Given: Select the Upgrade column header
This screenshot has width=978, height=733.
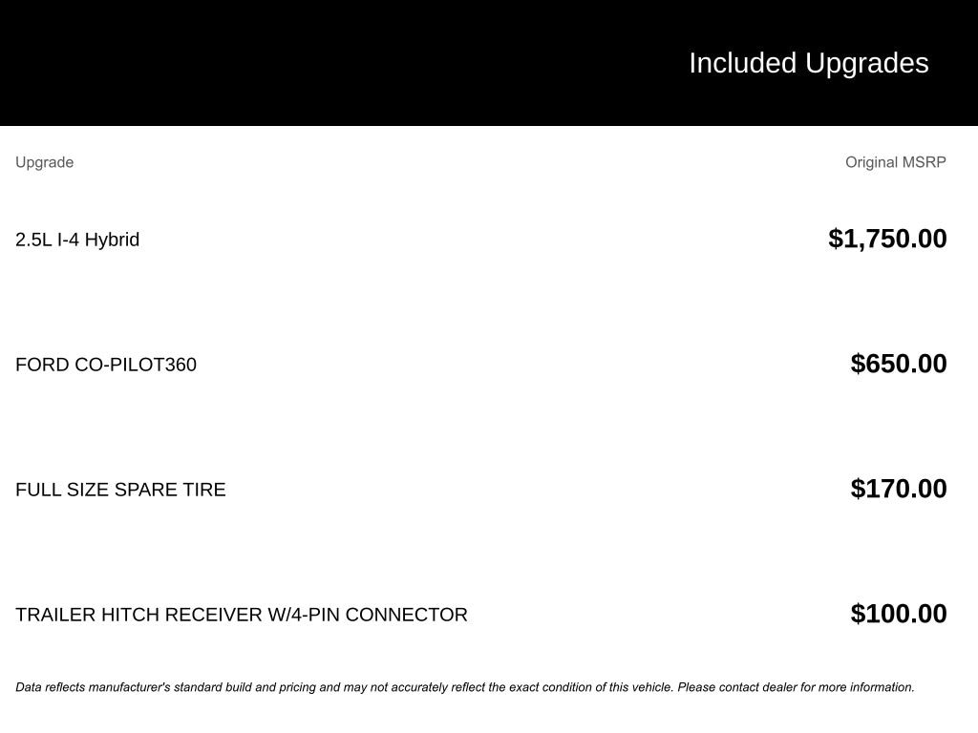Looking at the screenshot, I should pyautogui.click(x=44, y=162).
